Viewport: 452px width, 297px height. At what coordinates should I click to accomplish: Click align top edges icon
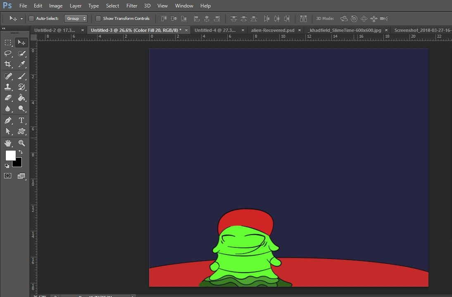pyautogui.click(x=164, y=19)
